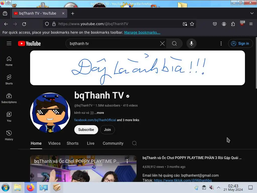Click Sign in button
Image resolution: width=257 pixels, height=193 pixels.
click(x=240, y=43)
